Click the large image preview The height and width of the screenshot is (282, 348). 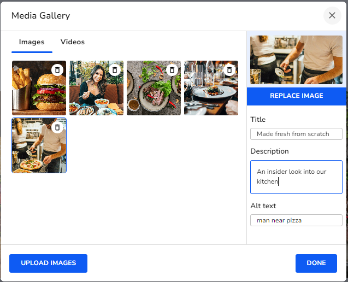[297, 60]
